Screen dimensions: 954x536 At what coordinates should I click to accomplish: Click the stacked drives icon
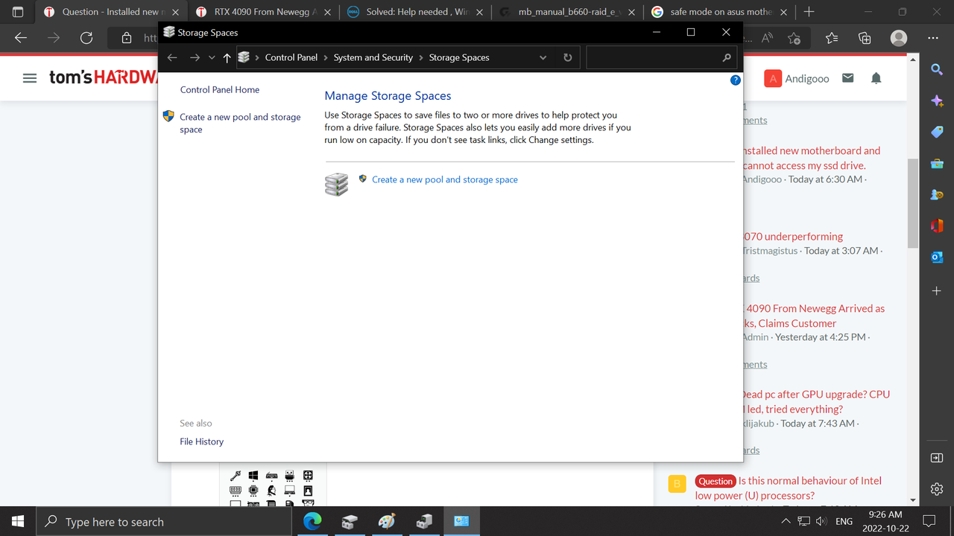pyautogui.click(x=337, y=185)
